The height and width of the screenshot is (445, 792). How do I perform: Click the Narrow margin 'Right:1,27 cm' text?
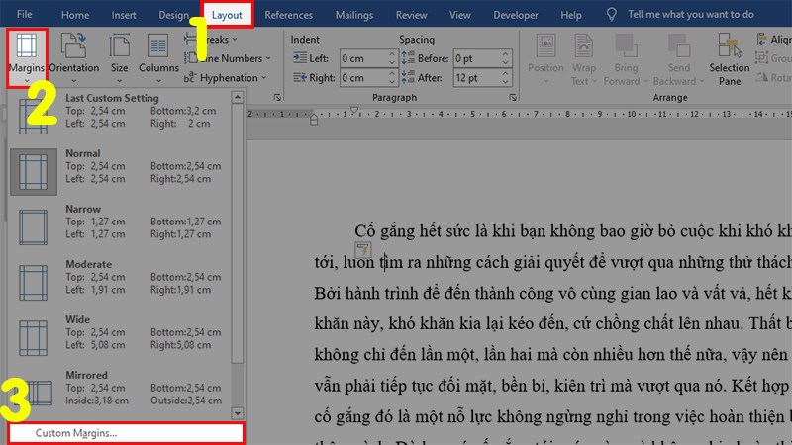click(180, 234)
